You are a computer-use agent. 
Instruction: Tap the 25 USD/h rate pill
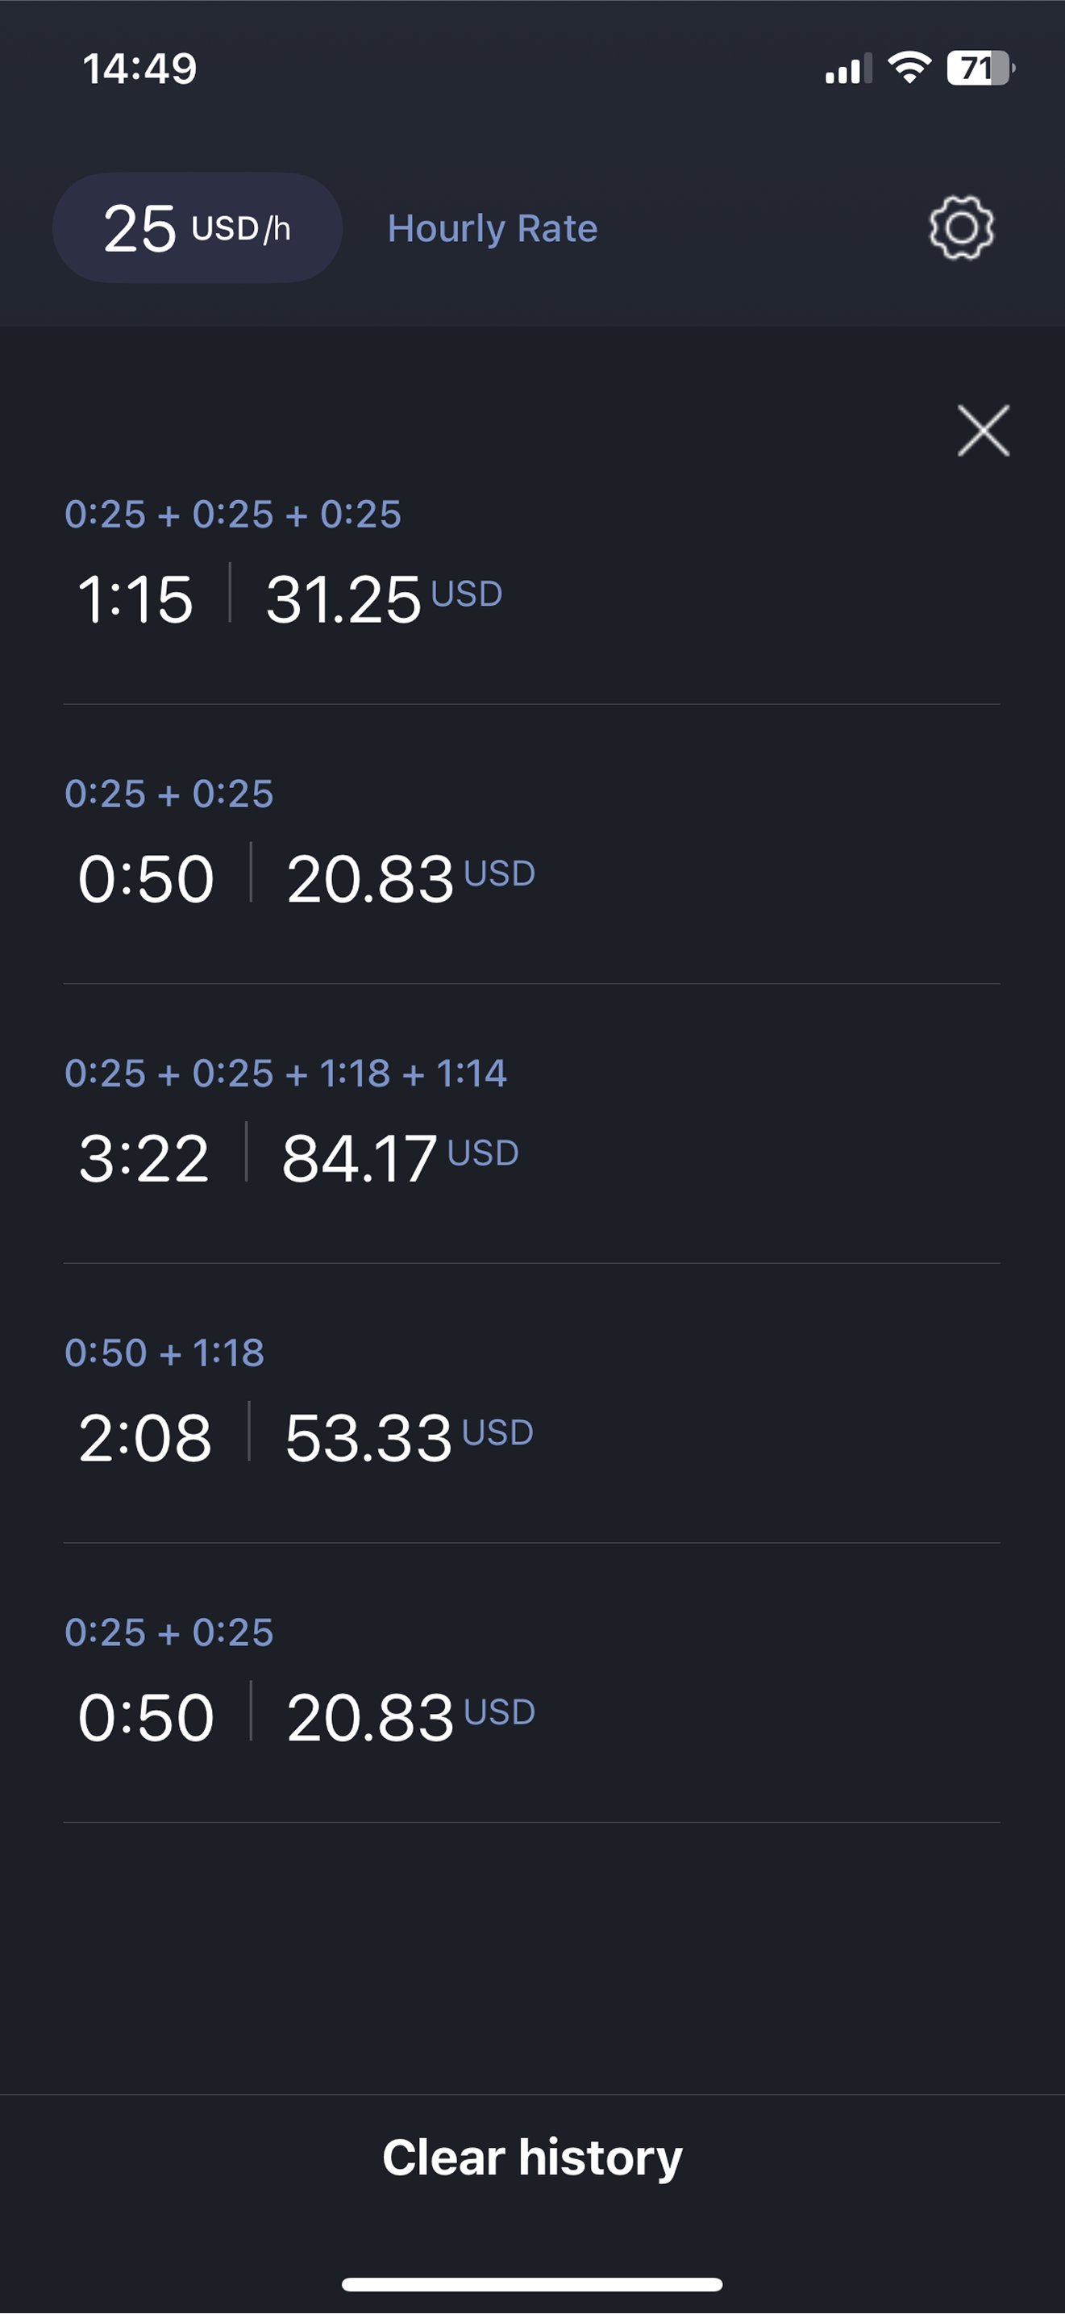(198, 228)
